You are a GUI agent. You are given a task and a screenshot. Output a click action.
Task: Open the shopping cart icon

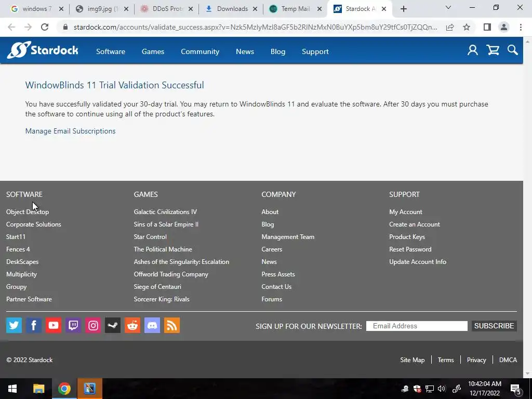(x=493, y=50)
